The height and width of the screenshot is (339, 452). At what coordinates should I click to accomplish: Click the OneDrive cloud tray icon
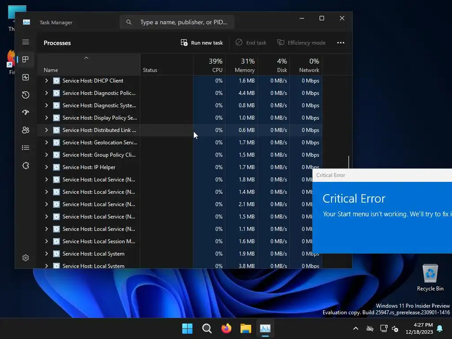tap(370, 328)
